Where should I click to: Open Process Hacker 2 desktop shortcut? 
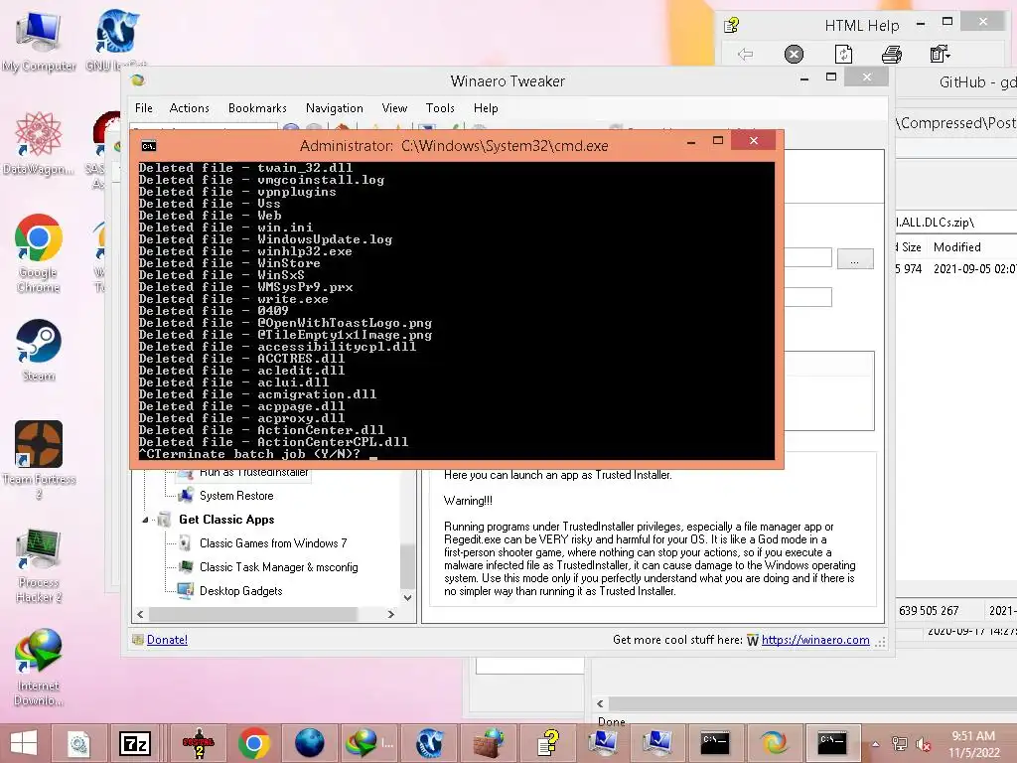click(x=39, y=564)
